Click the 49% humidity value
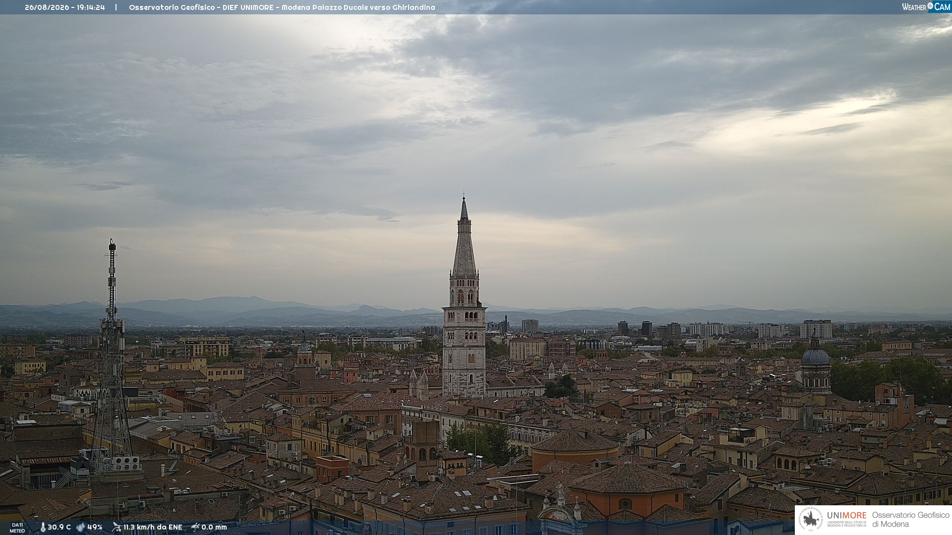 click(95, 527)
